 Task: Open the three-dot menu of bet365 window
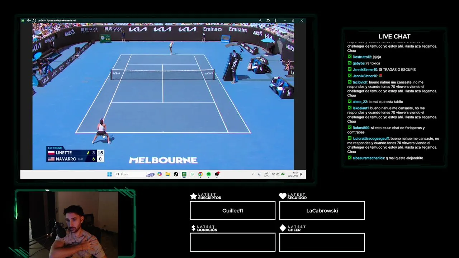pyautogui.click(x=275, y=20)
